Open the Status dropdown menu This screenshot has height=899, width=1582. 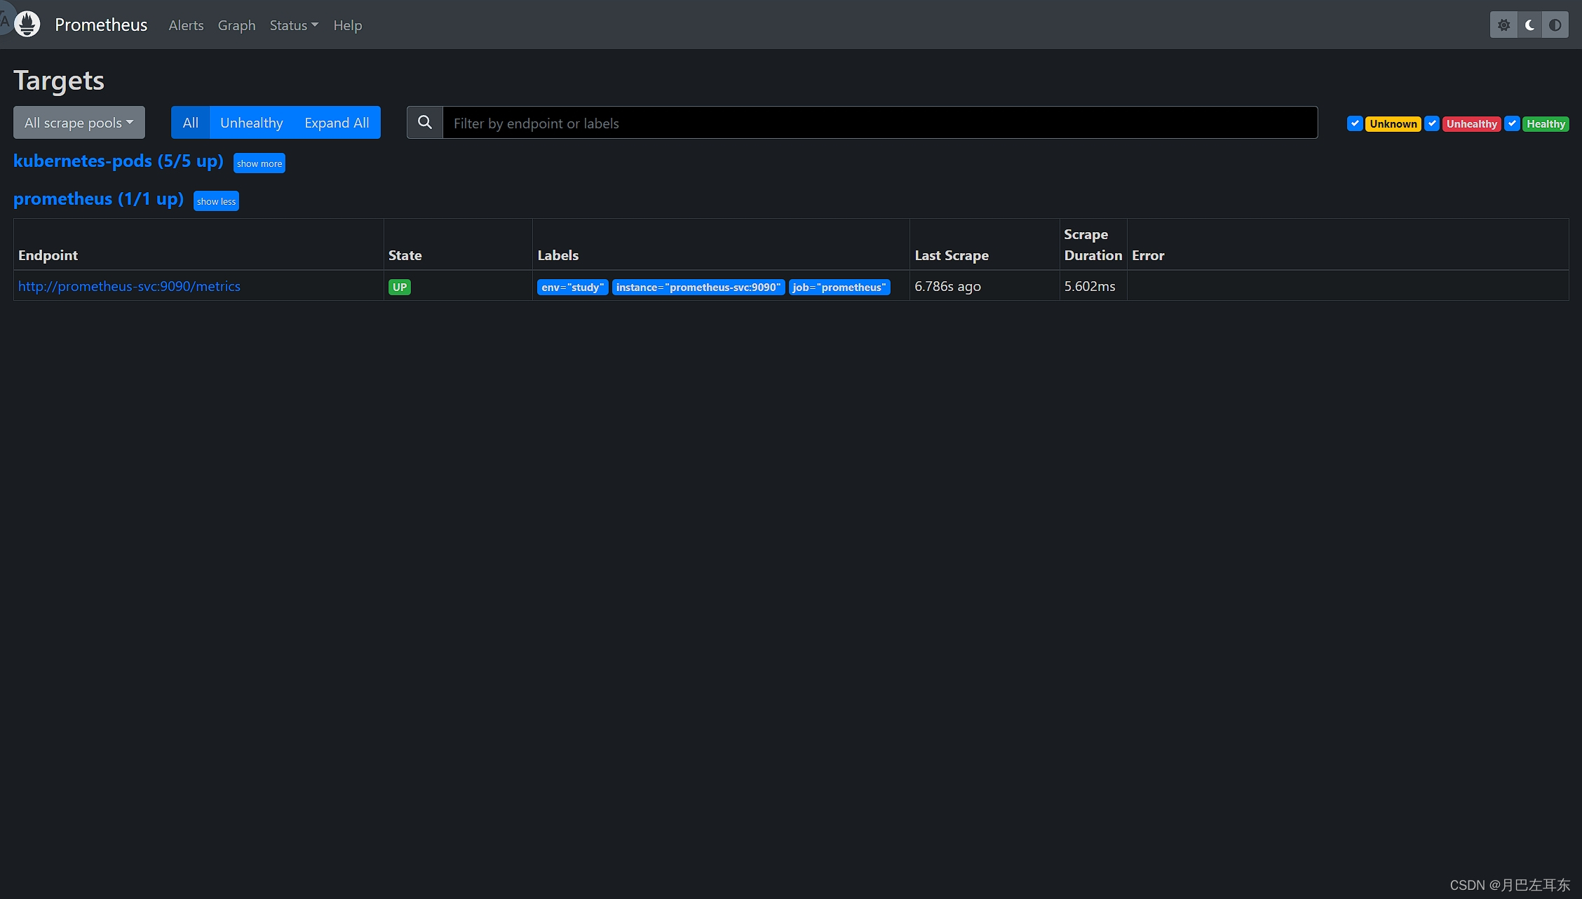pyautogui.click(x=294, y=25)
